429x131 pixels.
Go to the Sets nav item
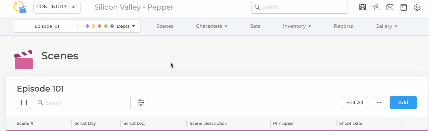tap(255, 26)
